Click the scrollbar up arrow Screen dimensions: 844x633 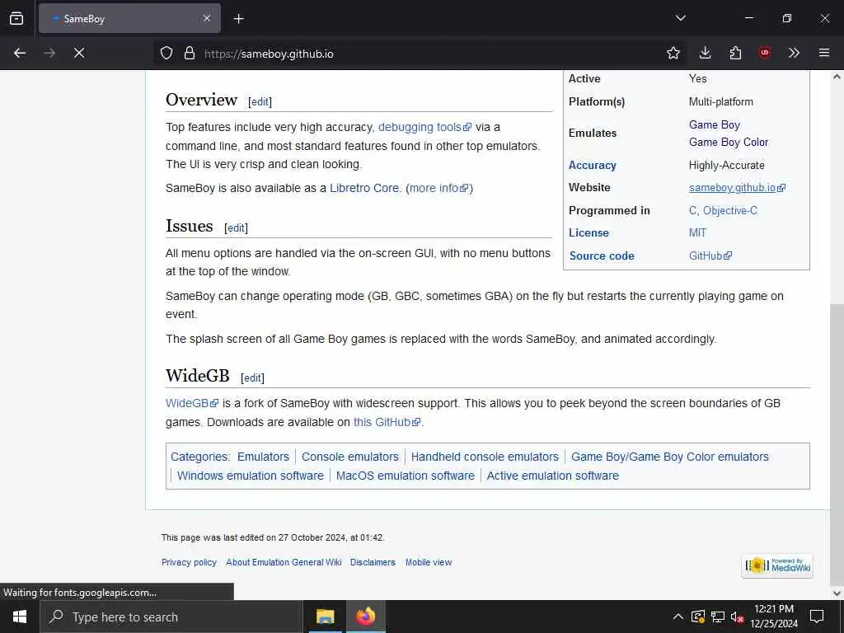coord(837,77)
